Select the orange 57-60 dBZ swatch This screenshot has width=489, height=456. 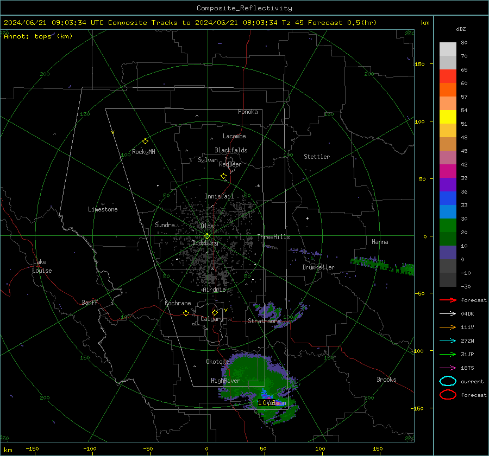pyautogui.click(x=448, y=90)
